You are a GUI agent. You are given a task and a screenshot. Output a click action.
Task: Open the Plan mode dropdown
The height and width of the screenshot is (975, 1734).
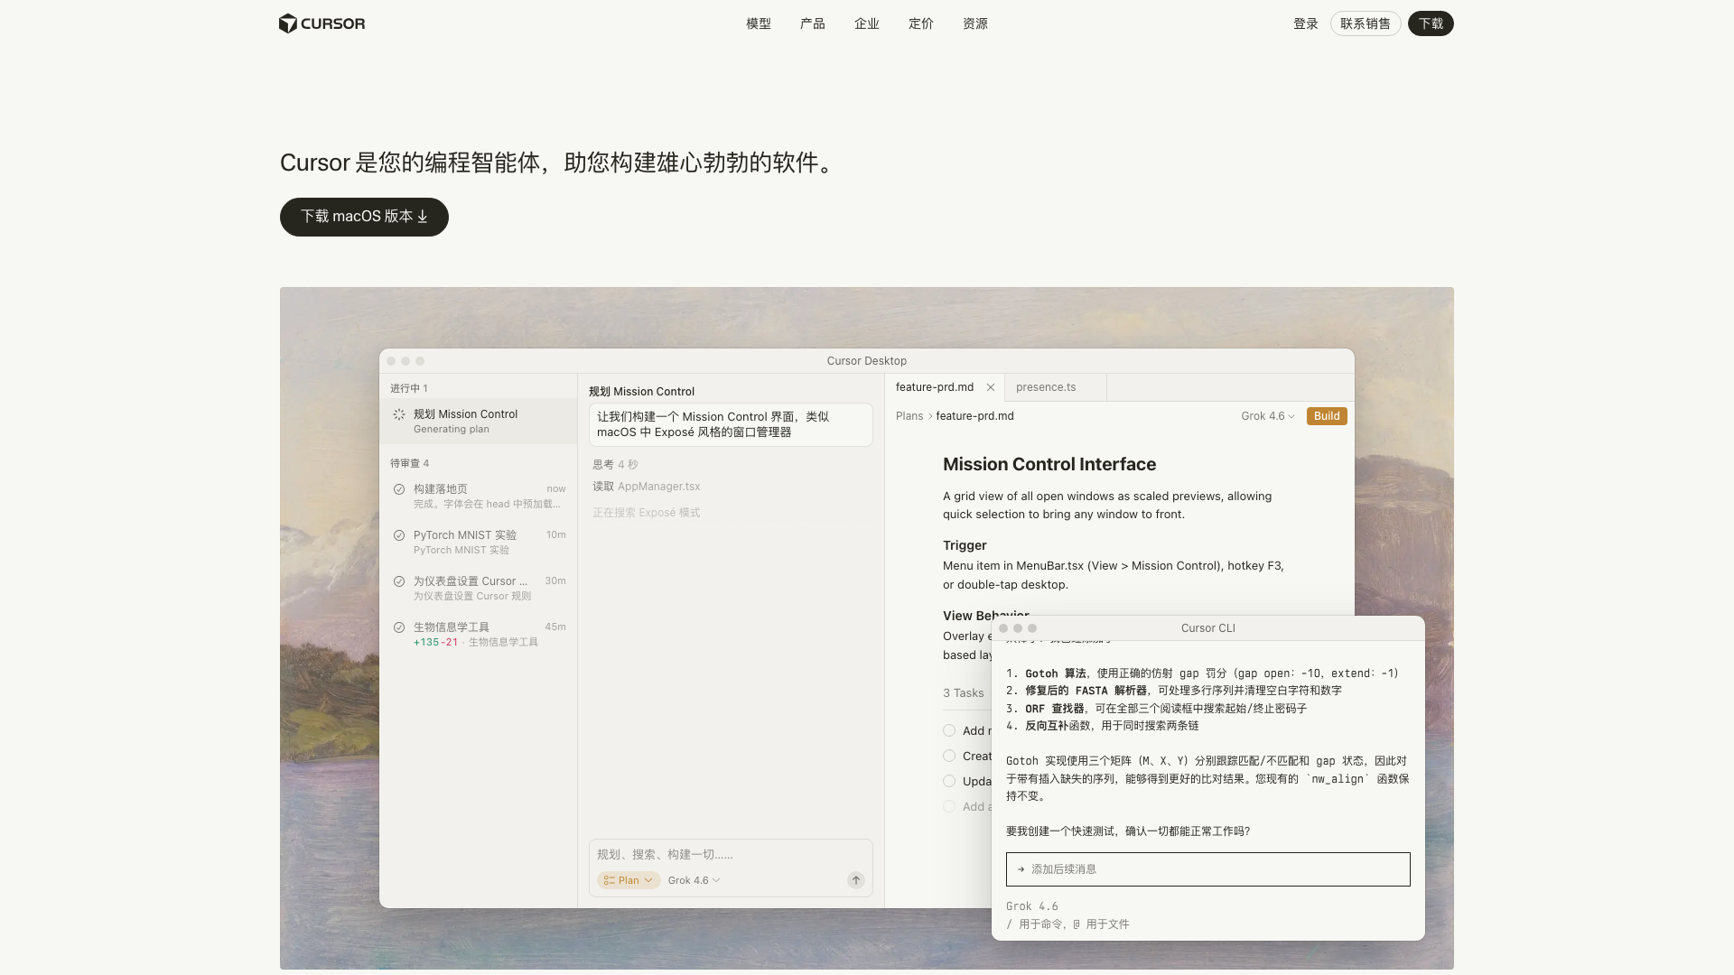[x=629, y=880]
